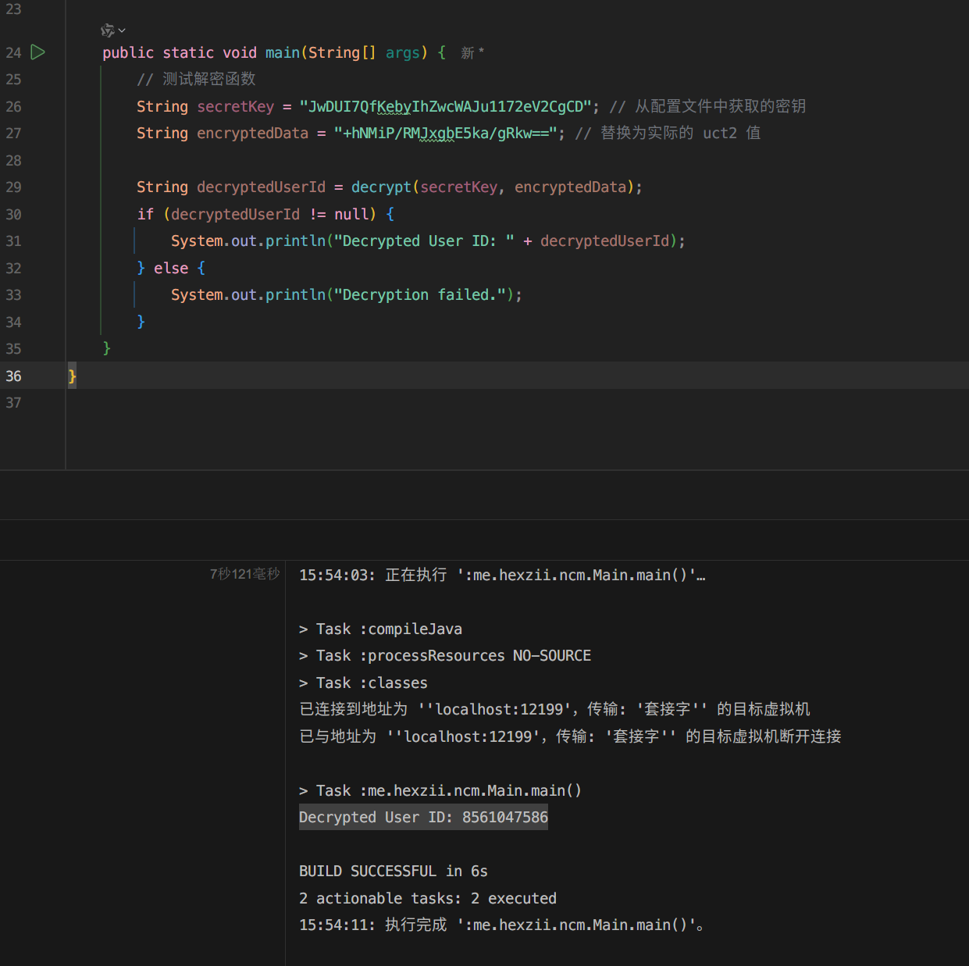
Task: Click line number 24 in the gutter
Action: tap(13, 52)
